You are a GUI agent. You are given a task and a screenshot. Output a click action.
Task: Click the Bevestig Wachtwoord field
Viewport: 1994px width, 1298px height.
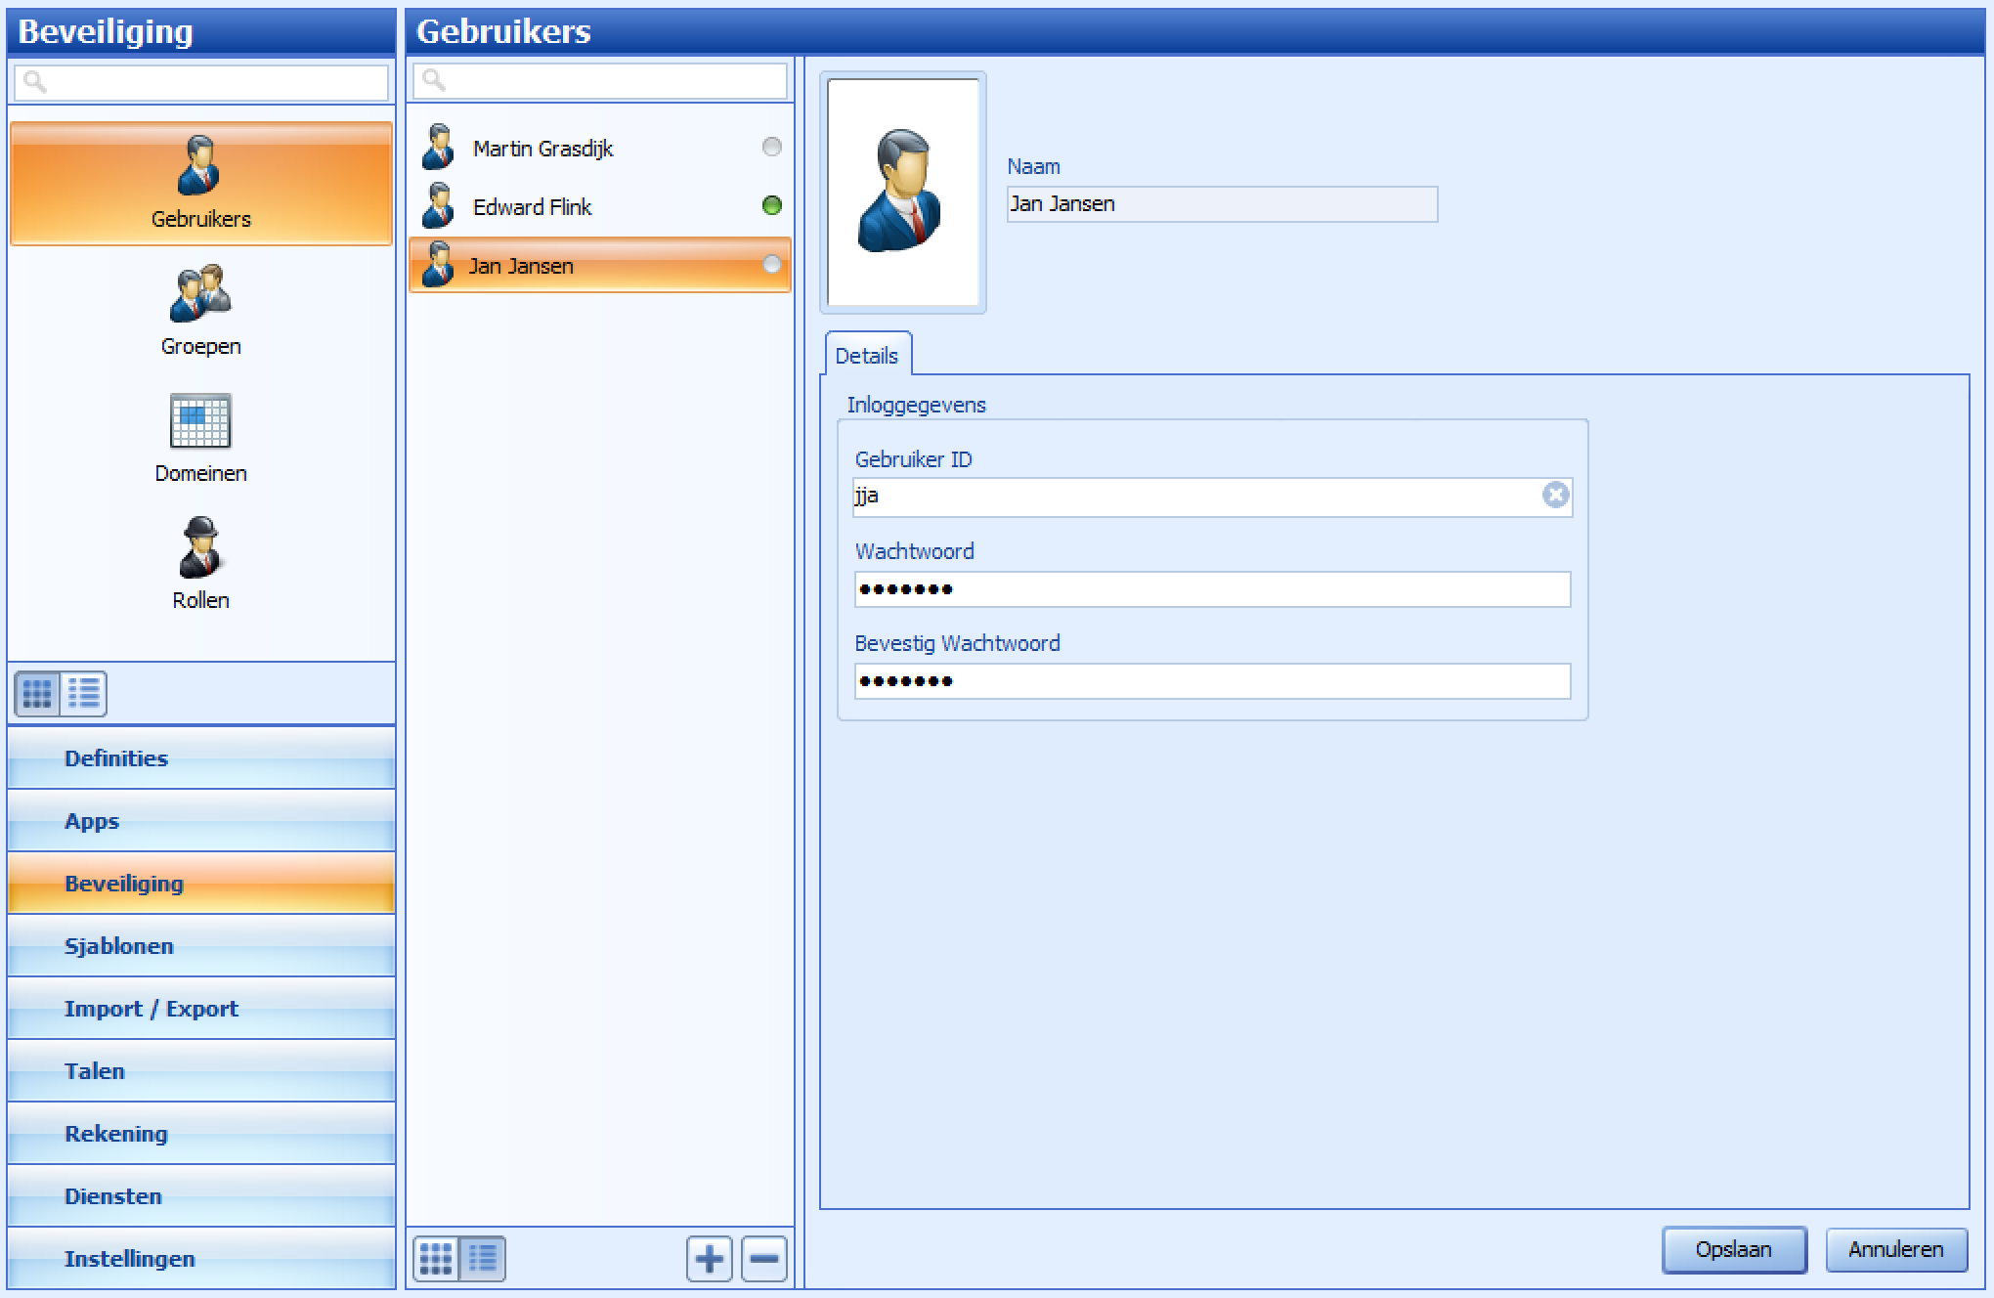click(x=1212, y=681)
